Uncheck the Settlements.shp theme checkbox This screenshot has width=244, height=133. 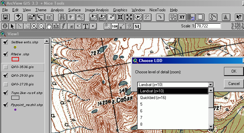pos(6,42)
